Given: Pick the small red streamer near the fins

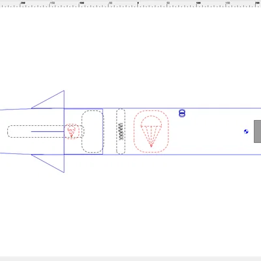Looking at the screenshot, I should point(72,131).
